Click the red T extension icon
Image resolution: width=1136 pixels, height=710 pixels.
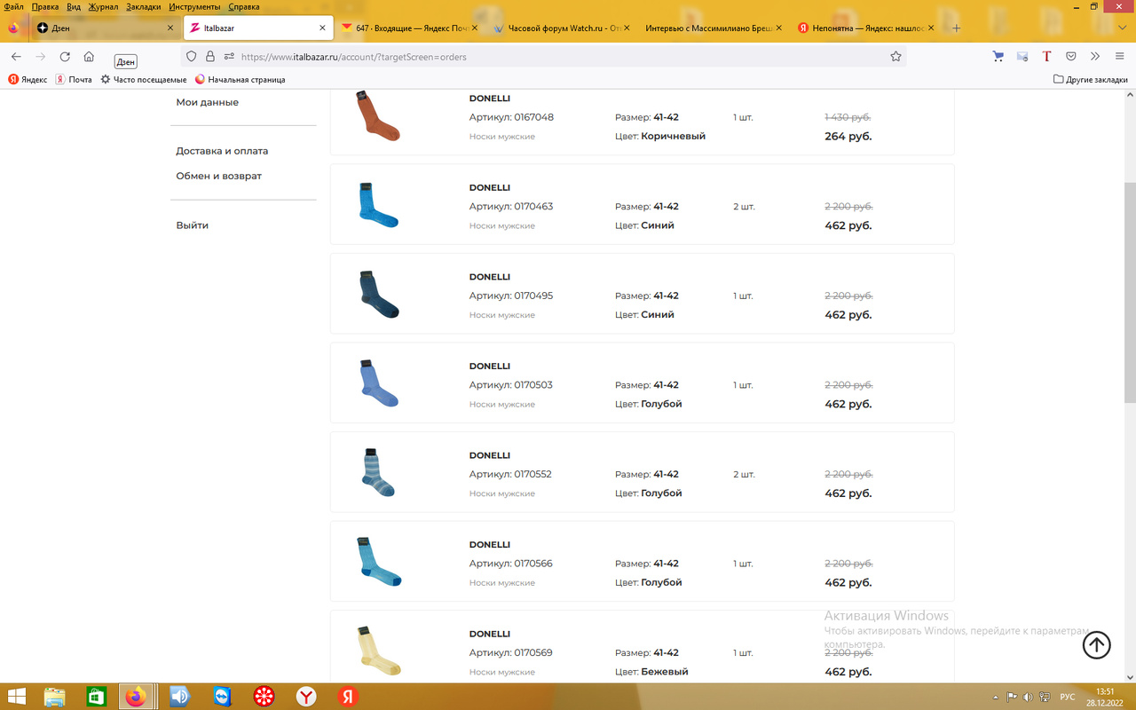coord(1046,57)
